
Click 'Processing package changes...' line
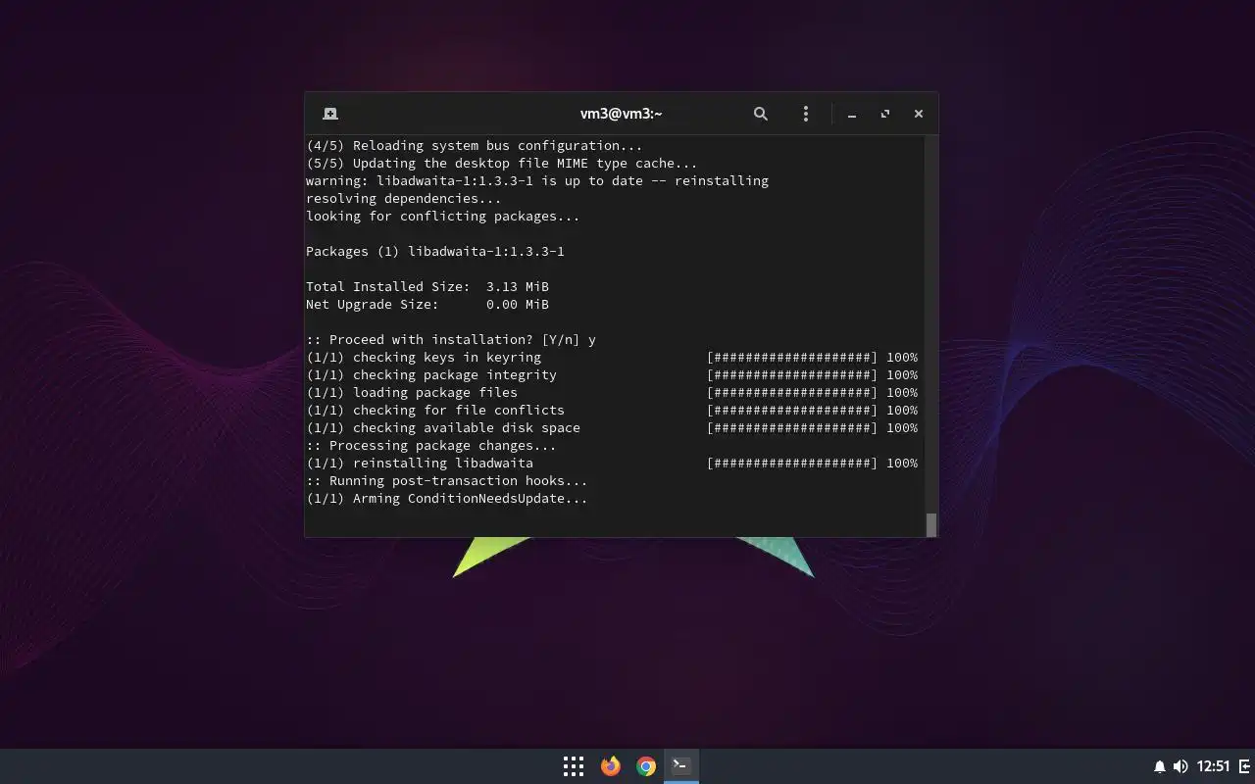[431, 445]
